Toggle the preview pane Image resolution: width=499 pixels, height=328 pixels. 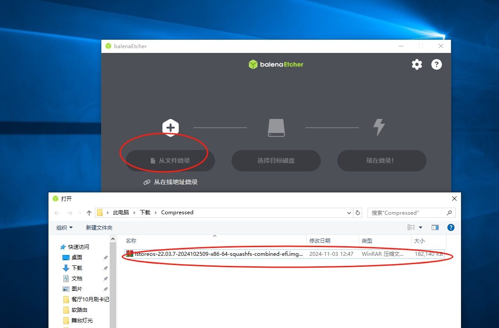click(435, 227)
